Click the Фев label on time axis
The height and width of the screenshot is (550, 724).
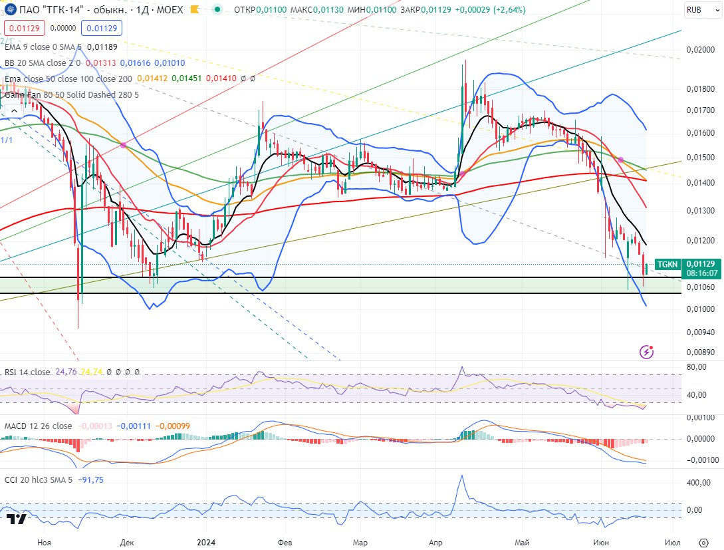[x=285, y=542]
